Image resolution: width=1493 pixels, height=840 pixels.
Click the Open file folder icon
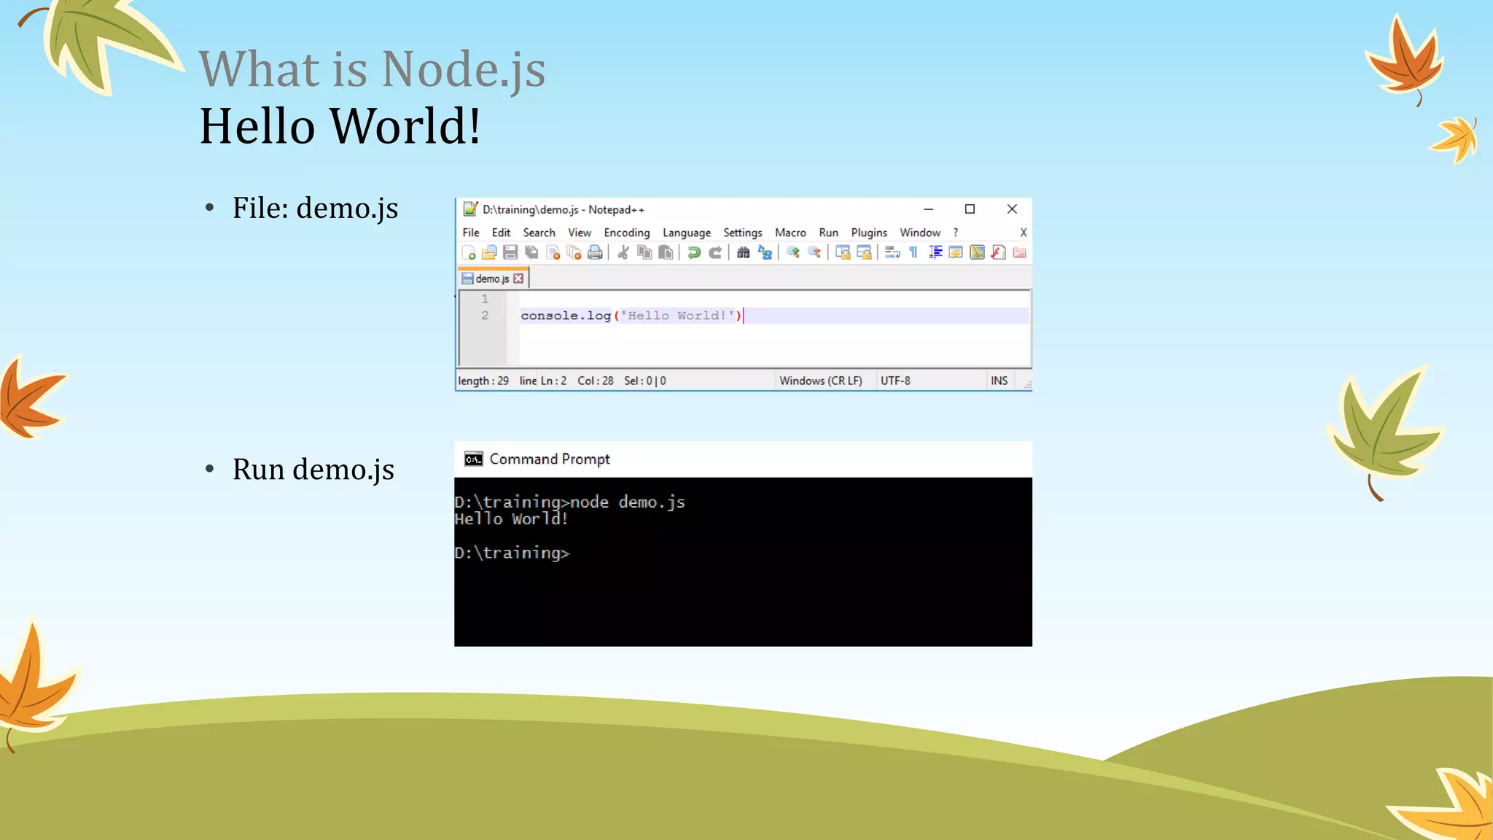489,253
